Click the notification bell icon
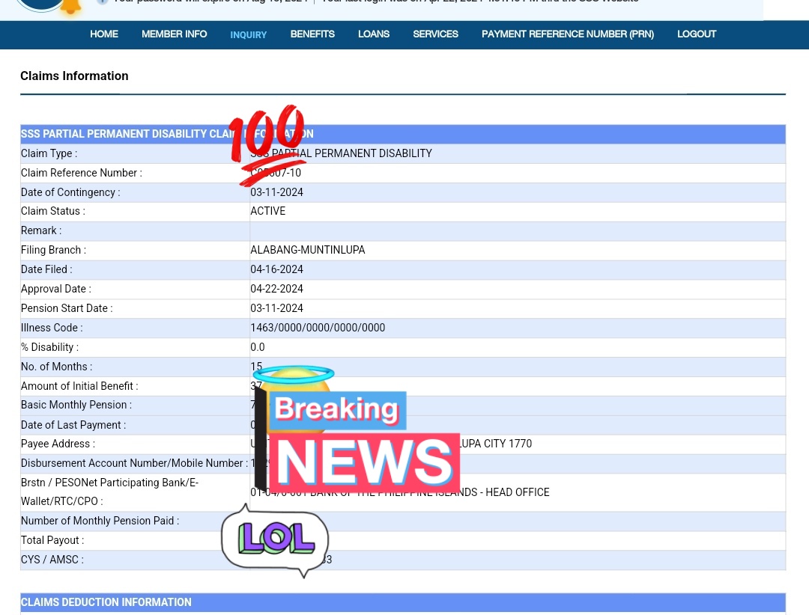809x615 pixels. click(70, 6)
